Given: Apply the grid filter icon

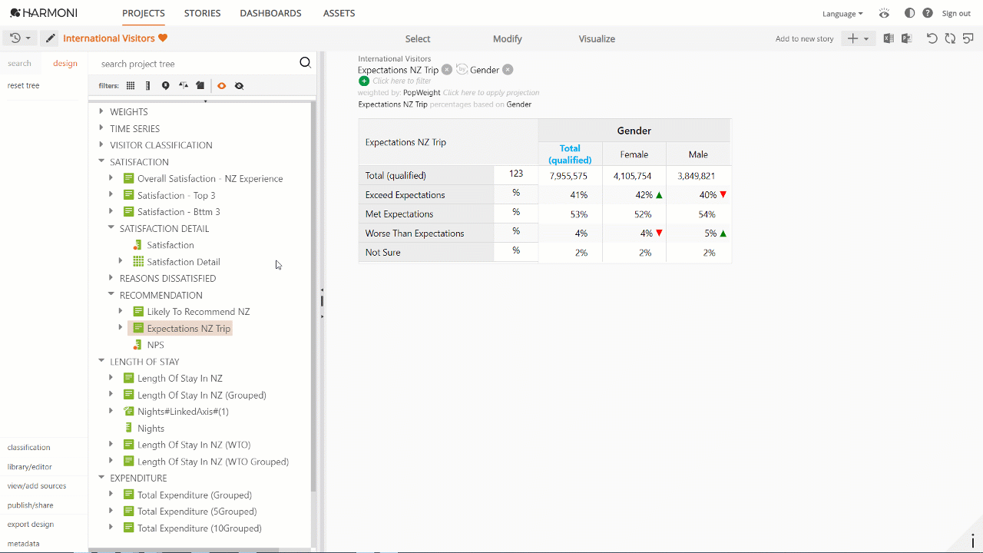Looking at the screenshot, I should tap(131, 86).
